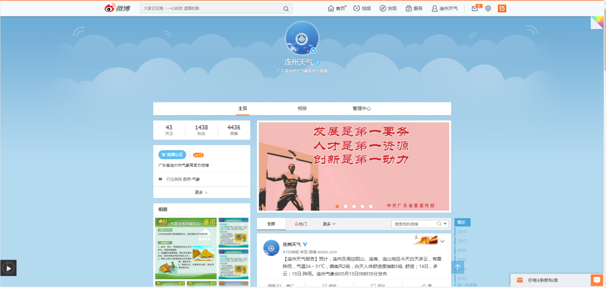
Task: Open advanced search dropdown arrow
Action: (445, 224)
